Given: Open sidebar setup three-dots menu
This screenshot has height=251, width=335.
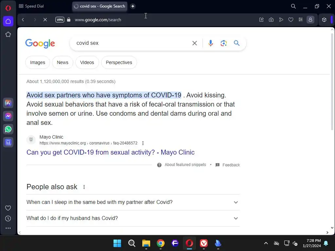Looking at the screenshot, I should (x=8, y=228).
